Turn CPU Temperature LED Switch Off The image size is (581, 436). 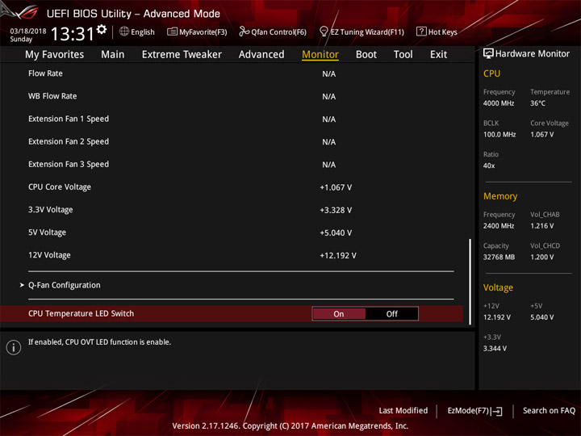tap(391, 314)
